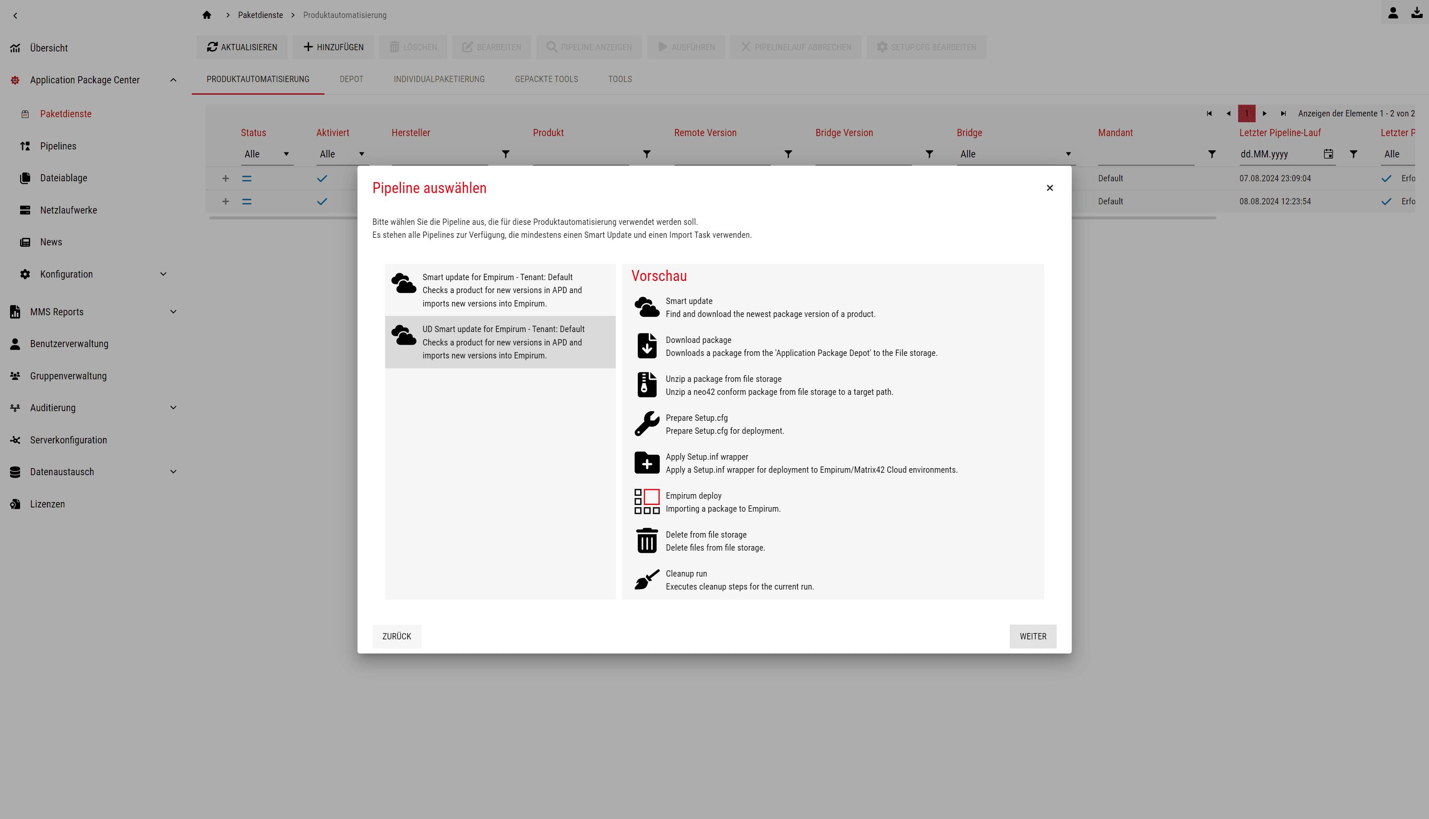Click HINZUFÜGEN add button
This screenshot has width=1429, height=819.
[x=333, y=47]
